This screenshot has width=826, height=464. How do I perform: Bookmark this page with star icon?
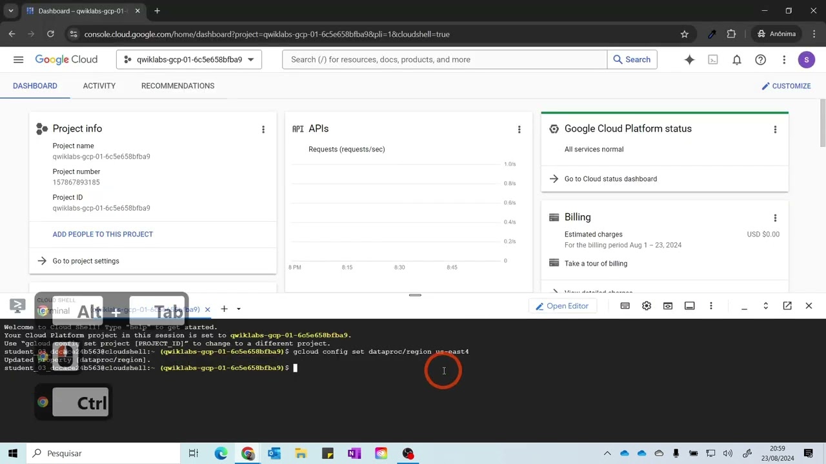click(x=685, y=34)
